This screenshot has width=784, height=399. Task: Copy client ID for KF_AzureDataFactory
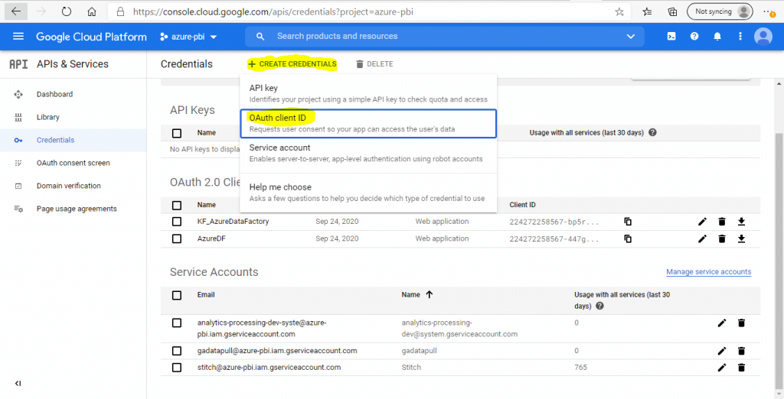point(628,222)
